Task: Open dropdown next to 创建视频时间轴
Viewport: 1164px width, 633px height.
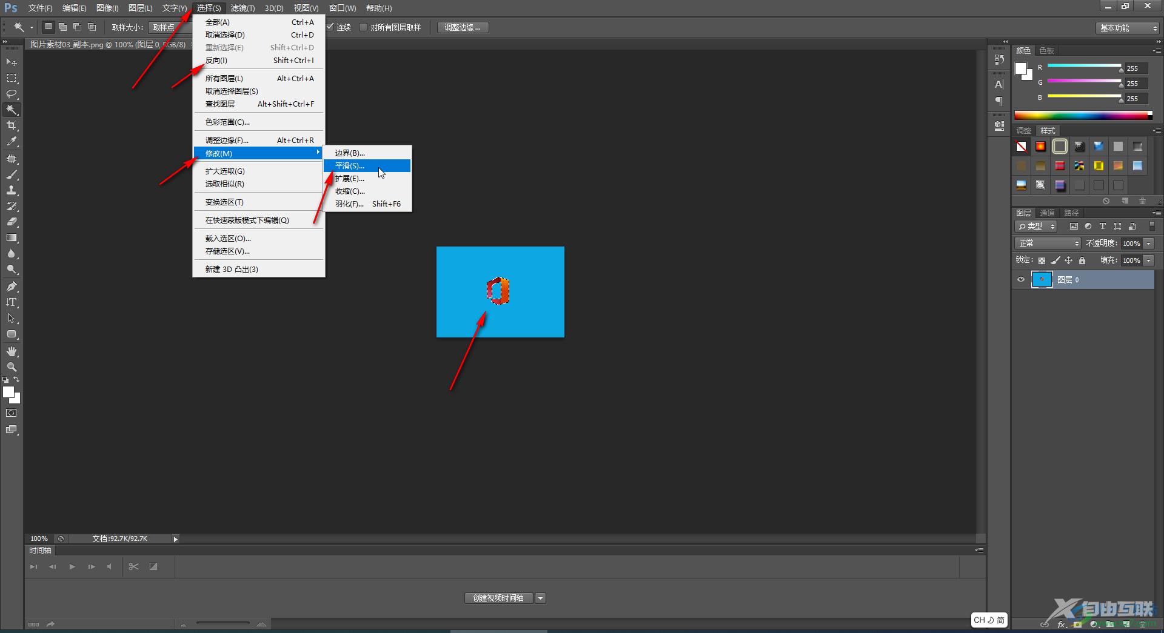Action: (540, 598)
